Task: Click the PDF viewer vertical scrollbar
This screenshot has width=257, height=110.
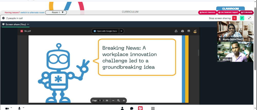Action: click(198, 53)
